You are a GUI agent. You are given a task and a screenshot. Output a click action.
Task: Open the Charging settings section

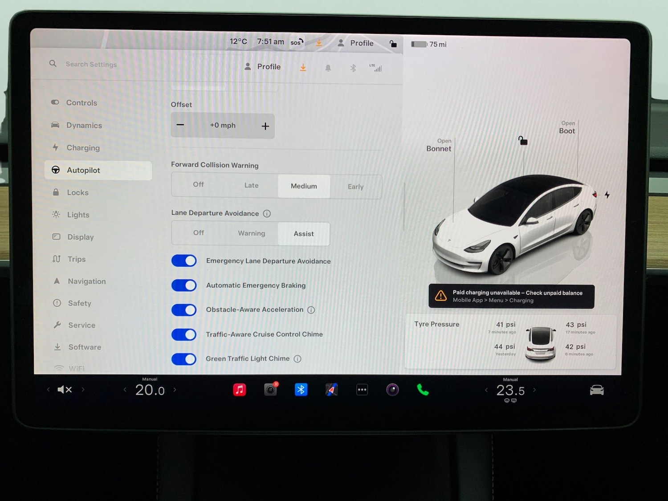tap(83, 147)
